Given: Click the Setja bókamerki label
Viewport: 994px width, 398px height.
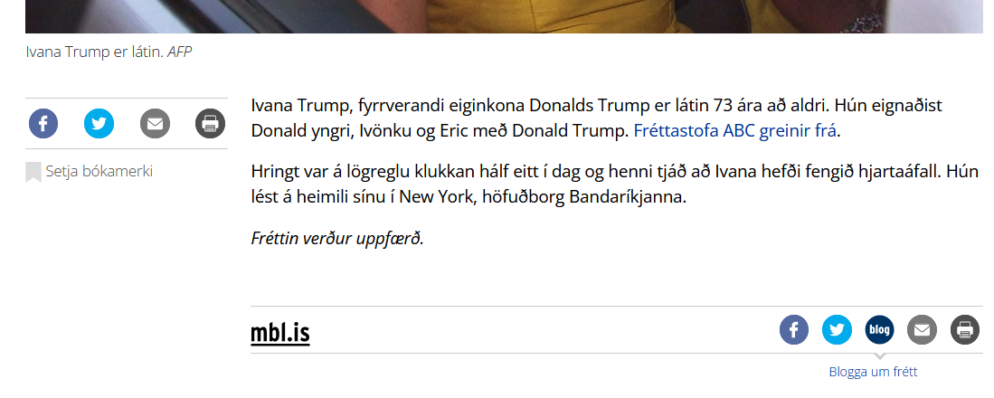Looking at the screenshot, I should click(x=99, y=171).
